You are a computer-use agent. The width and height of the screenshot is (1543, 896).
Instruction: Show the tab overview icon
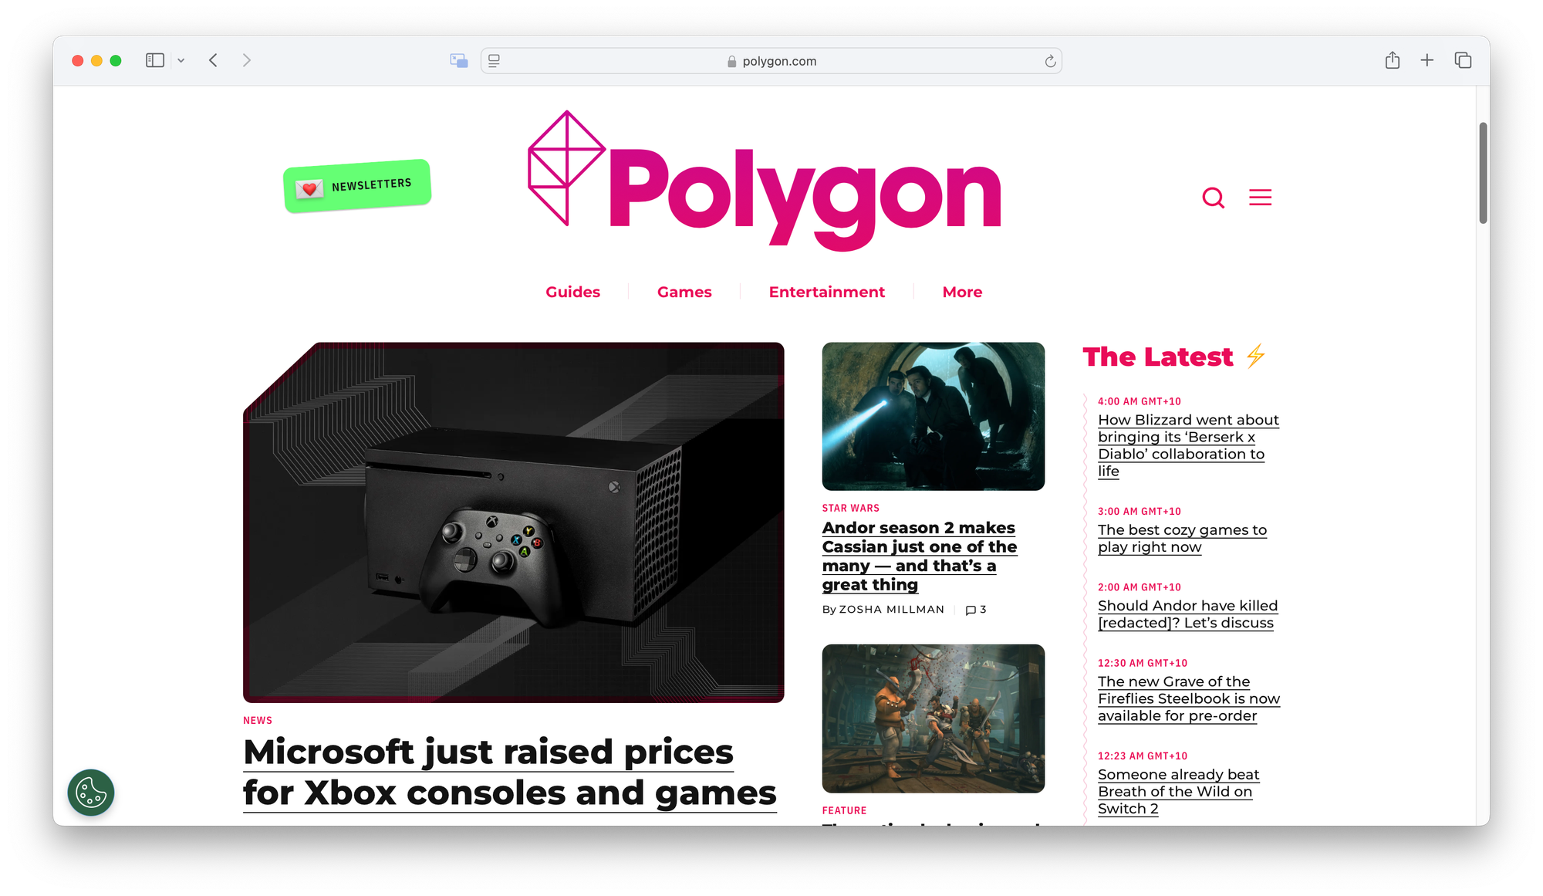[x=1463, y=60]
